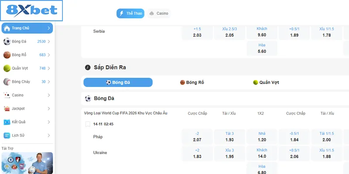This screenshot has width=349, height=174.
Task: Expand the Jackpot sidebar chevron
Action: point(49,108)
